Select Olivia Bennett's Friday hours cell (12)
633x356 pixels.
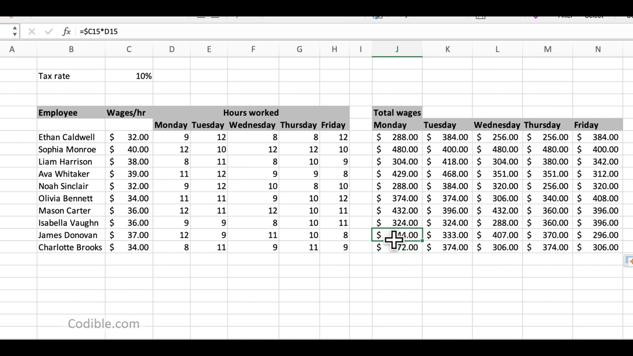pyautogui.click(x=334, y=198)
